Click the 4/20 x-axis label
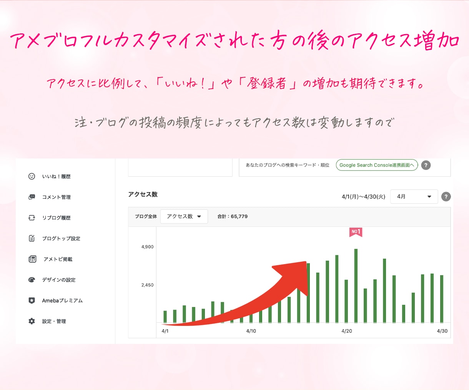 click(x=347, y=331)
